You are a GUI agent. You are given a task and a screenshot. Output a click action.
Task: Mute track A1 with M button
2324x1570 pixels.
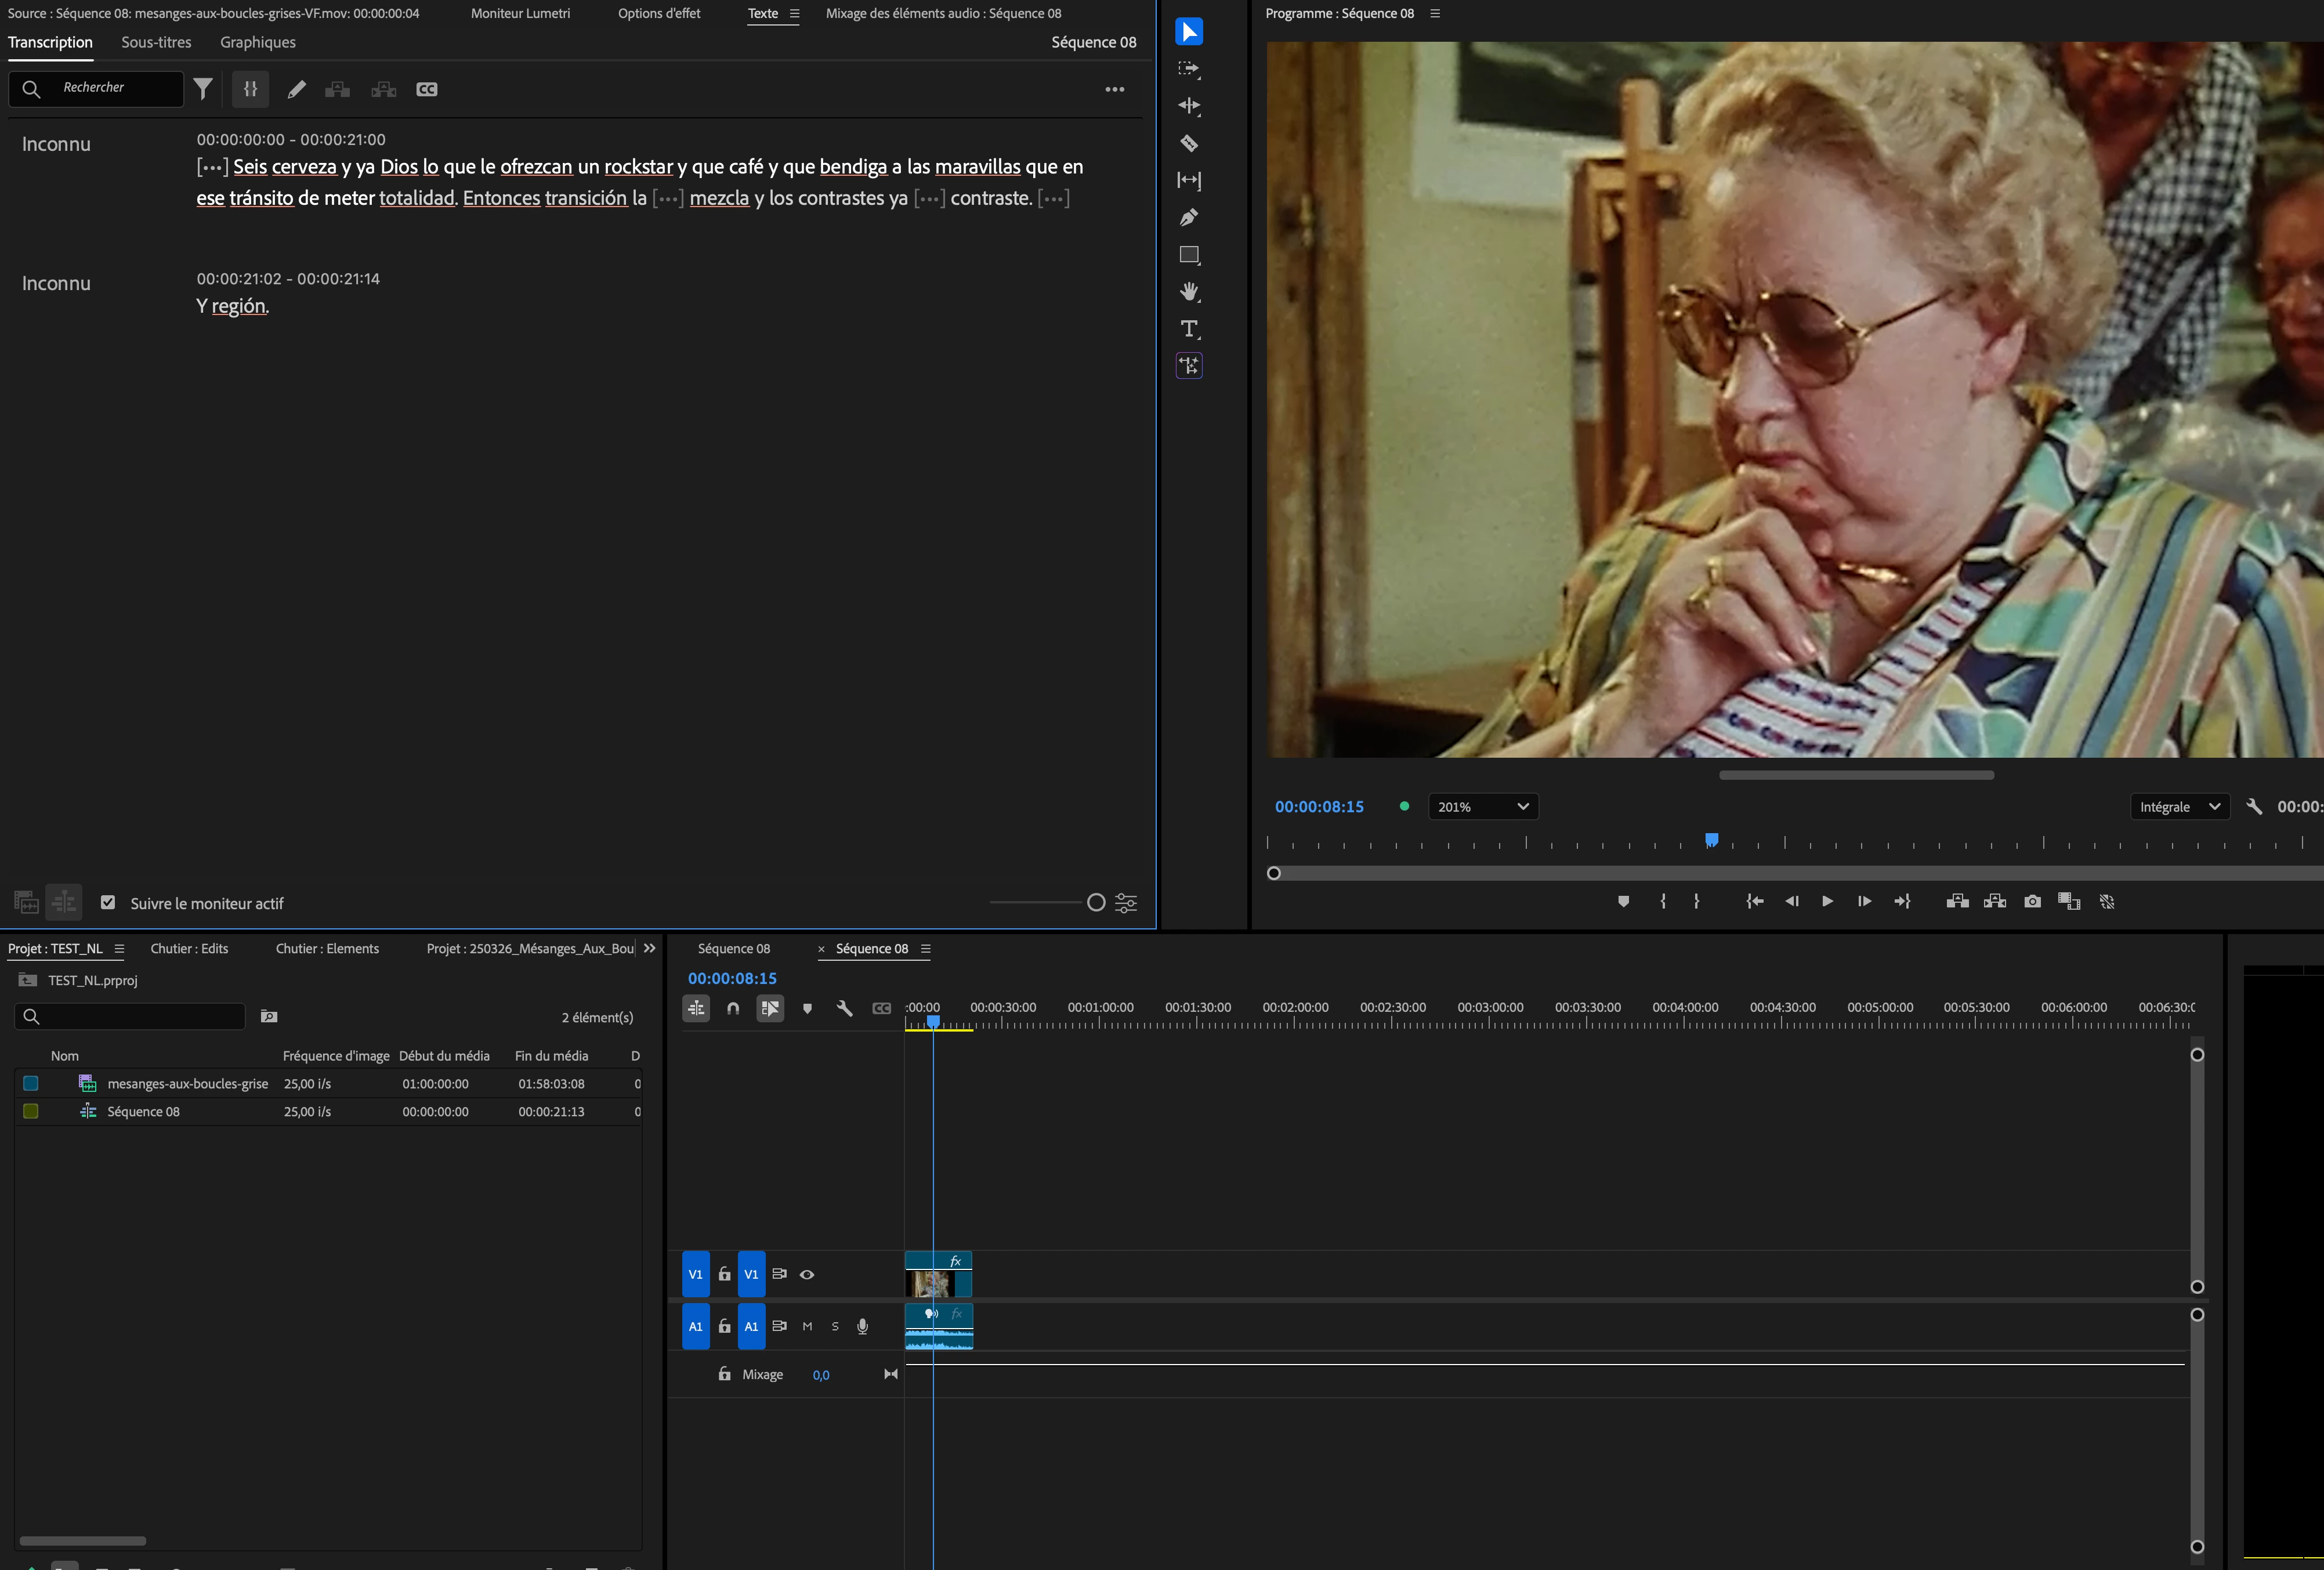tap(807, 1326)
